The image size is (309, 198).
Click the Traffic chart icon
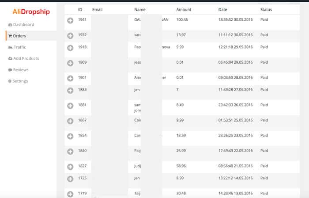click(10, 47)
